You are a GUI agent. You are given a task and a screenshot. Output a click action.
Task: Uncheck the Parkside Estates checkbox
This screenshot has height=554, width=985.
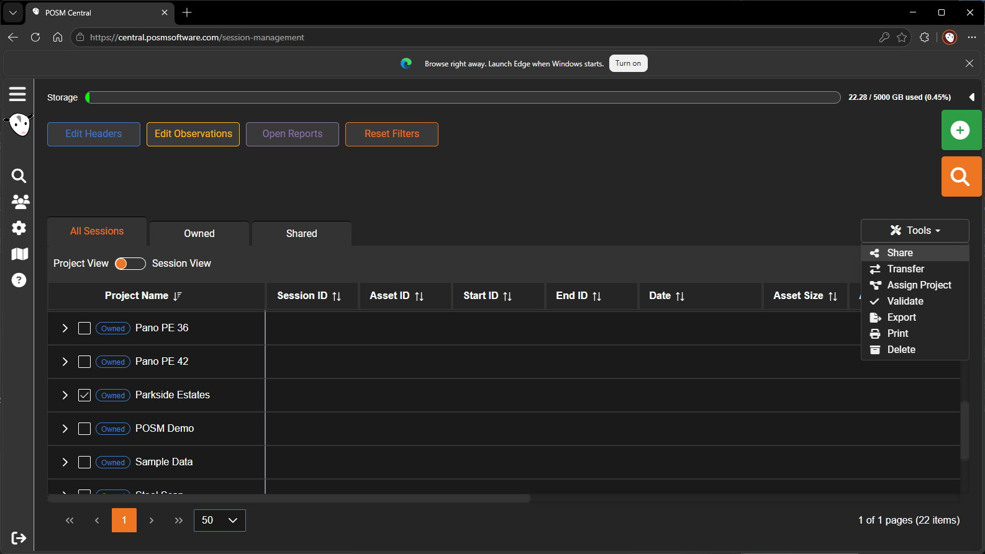click(84, 395)
